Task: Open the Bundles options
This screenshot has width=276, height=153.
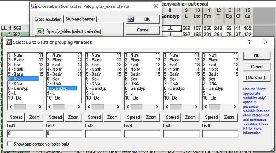Action: click(x=257, y=77)
